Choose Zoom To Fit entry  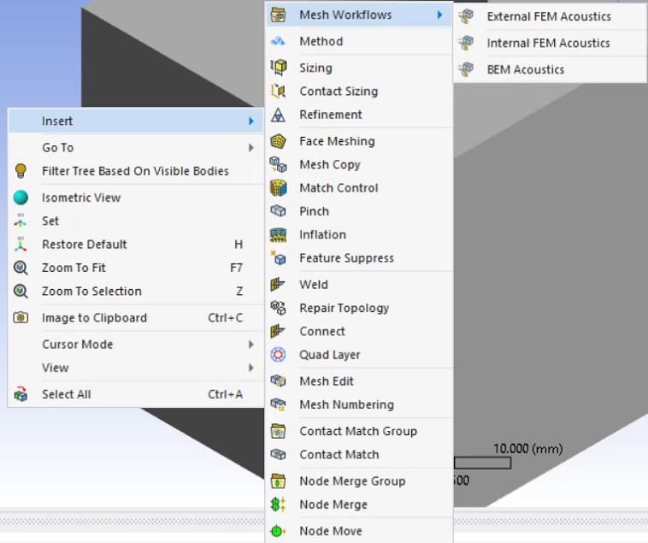tap(136, 268)
